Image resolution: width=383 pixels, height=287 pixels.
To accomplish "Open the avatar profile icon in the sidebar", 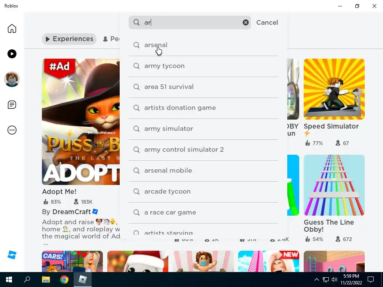I will pos(12,79).
